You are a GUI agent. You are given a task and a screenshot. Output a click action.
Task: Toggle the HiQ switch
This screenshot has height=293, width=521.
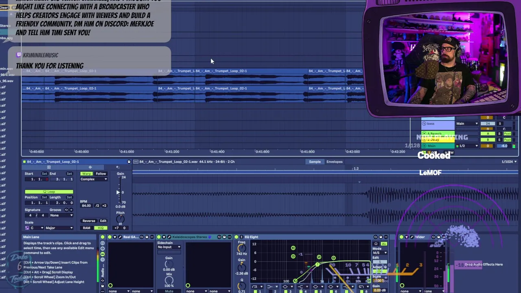pyautogui.click(x=101, y=228)
